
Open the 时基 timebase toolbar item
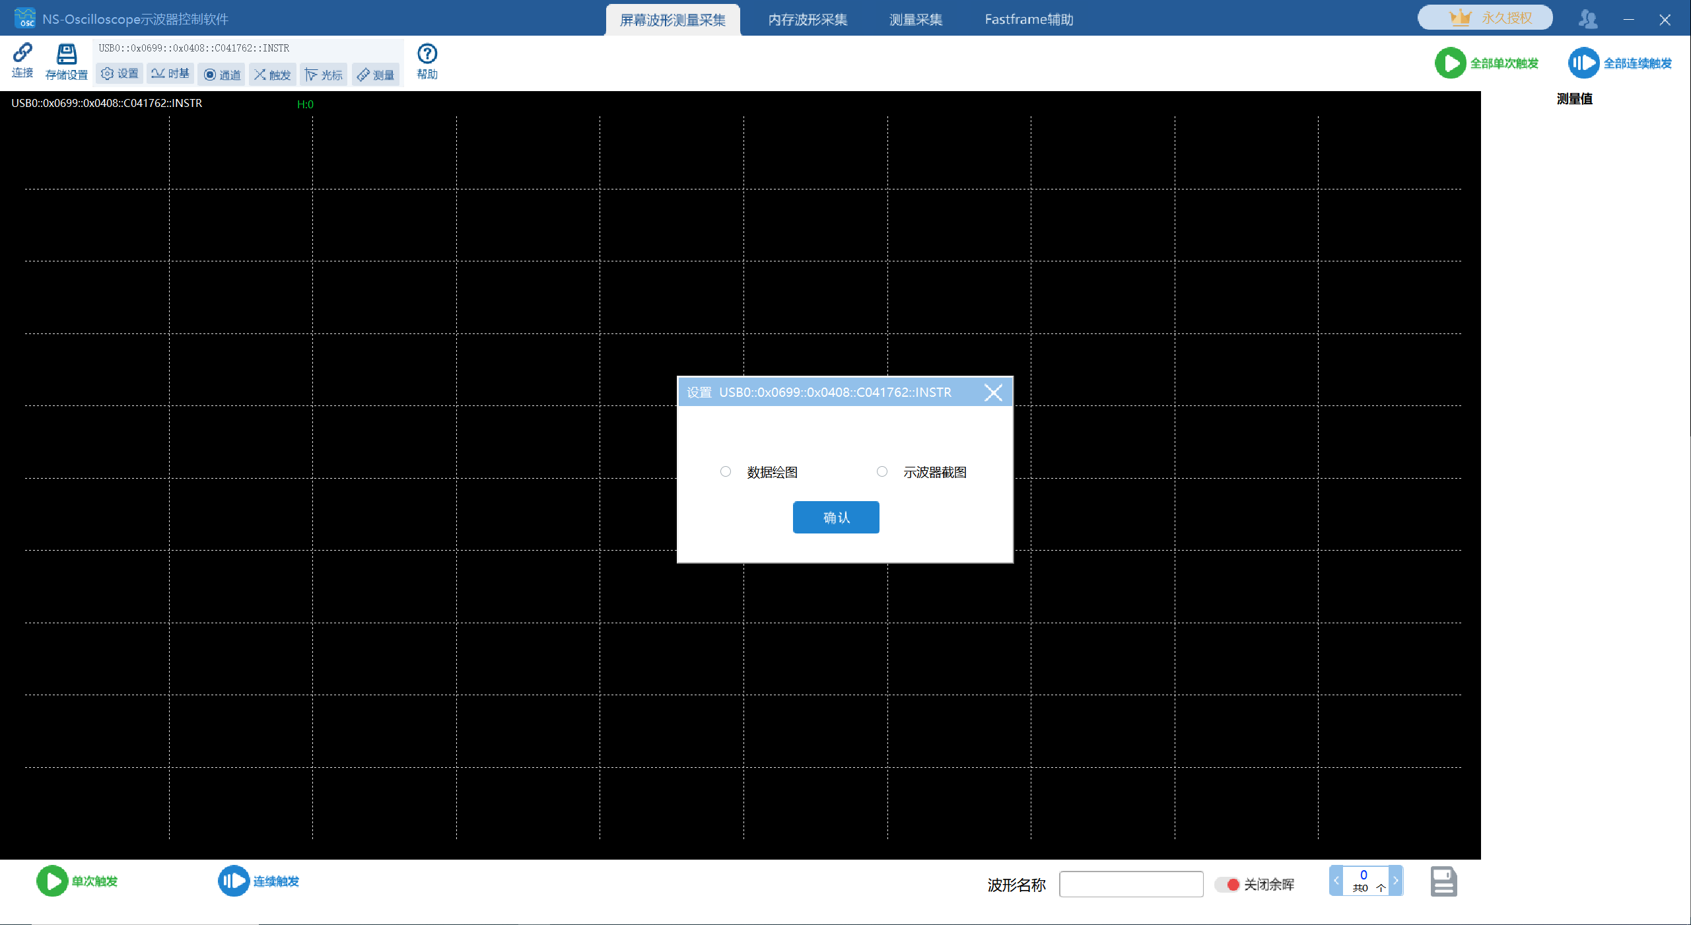point(170,74)
